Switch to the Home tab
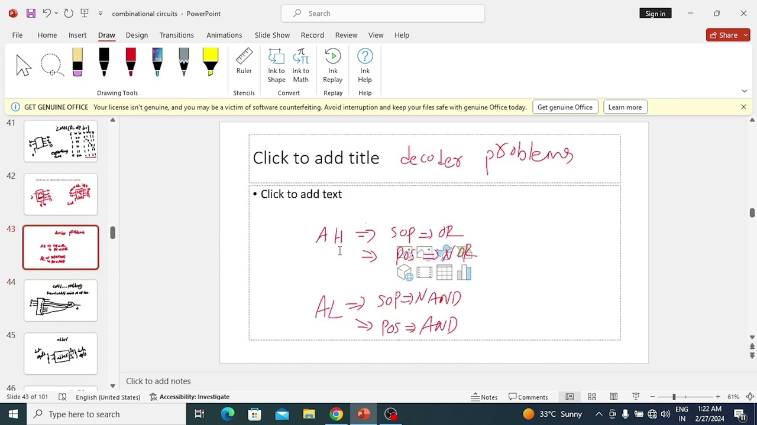757x425 pixels. point(47,35)
